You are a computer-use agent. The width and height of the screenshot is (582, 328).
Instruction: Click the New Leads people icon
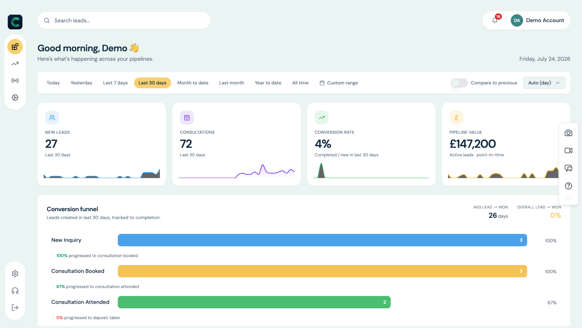click(x=52, y=117)
